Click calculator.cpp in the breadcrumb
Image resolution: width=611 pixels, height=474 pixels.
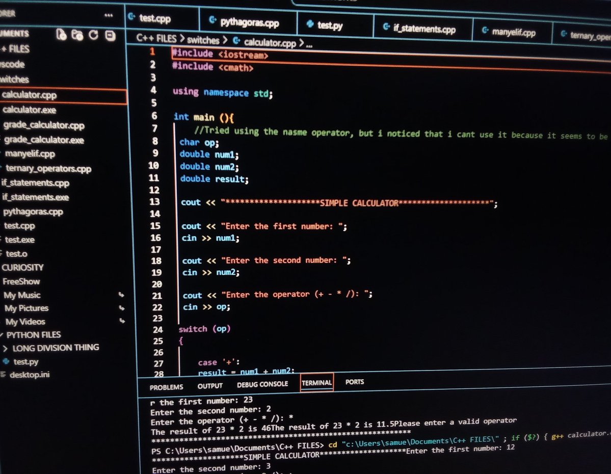270,42
